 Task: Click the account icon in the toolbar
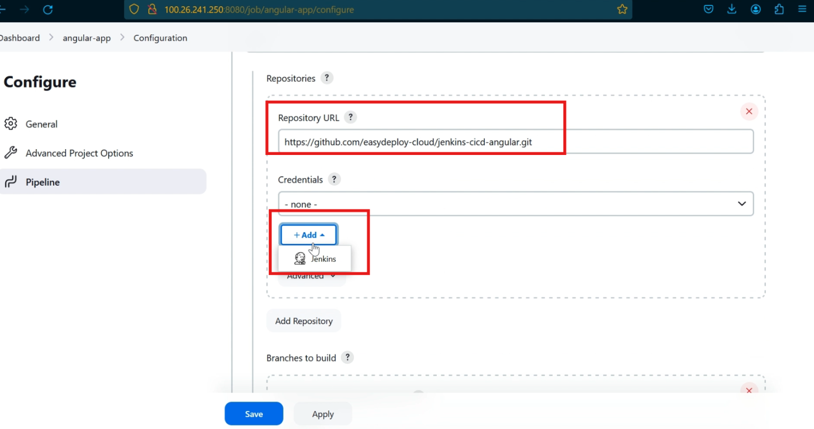click(755, 9)
